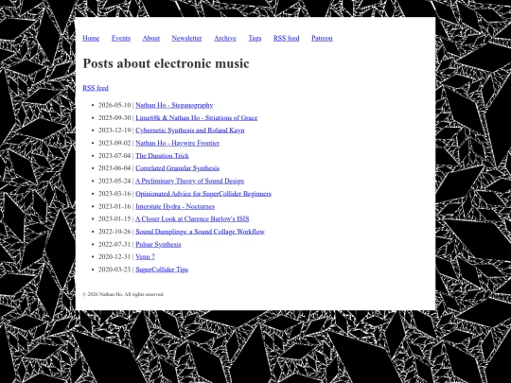Click the date text 2023-01-15

[x=115, y=218]
